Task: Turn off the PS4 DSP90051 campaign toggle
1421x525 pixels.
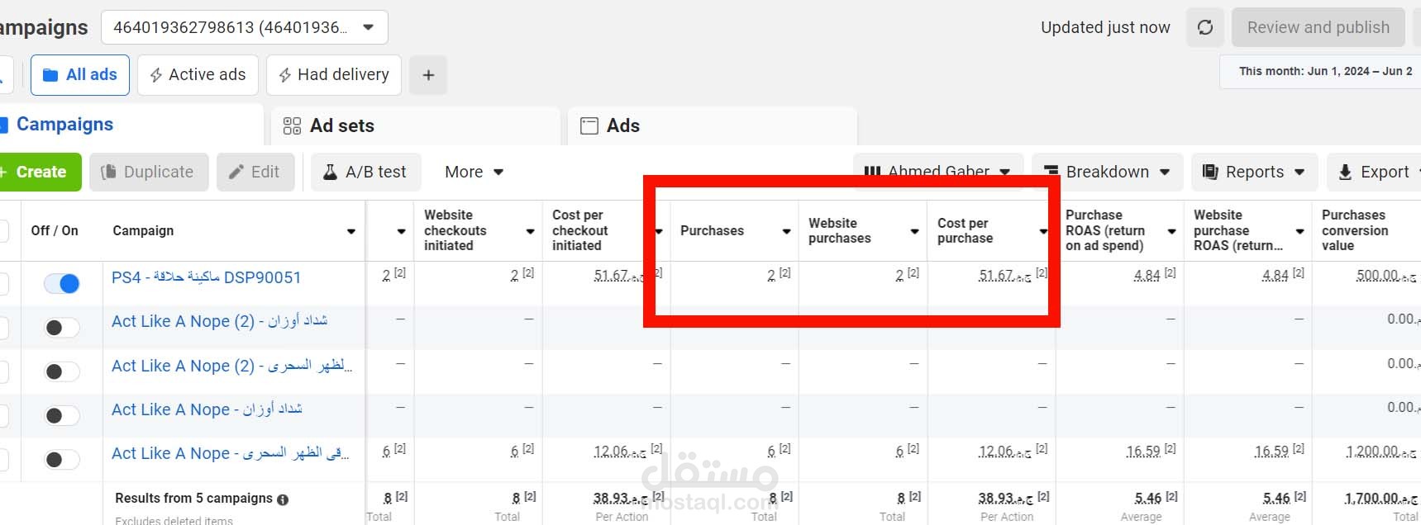Action: 62,284
